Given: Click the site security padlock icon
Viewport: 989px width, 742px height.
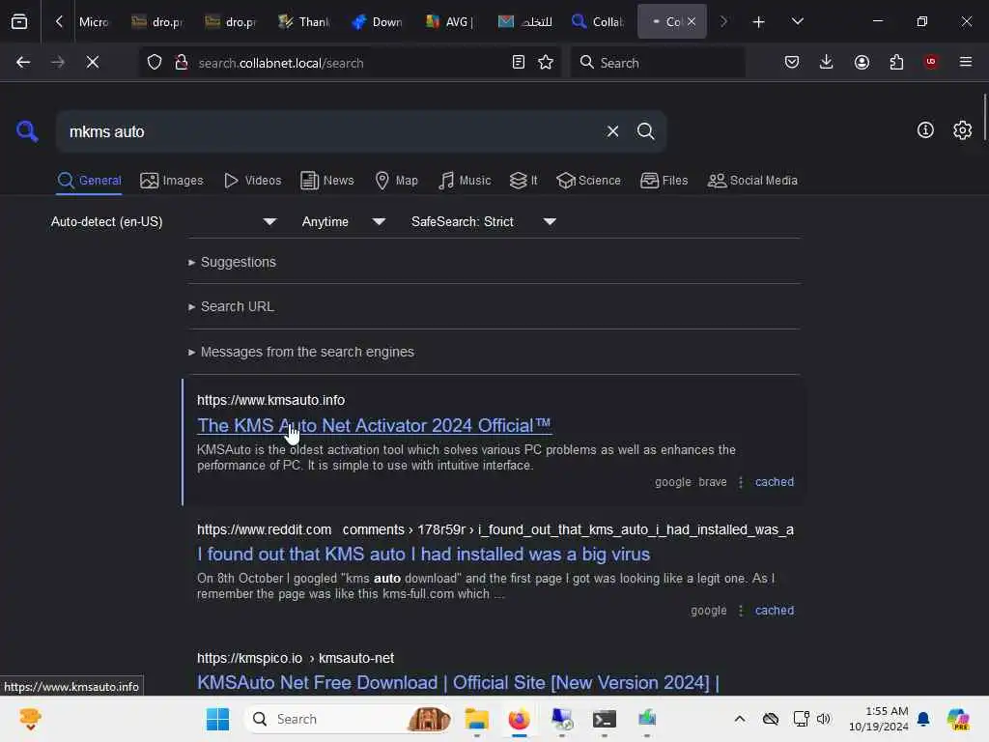Looking at the screenshot, I should (x=181, y=63).
